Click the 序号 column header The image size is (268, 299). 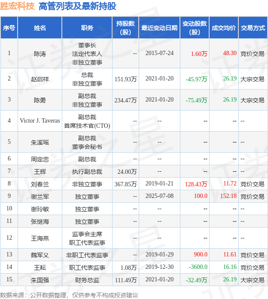click(9, 28)
